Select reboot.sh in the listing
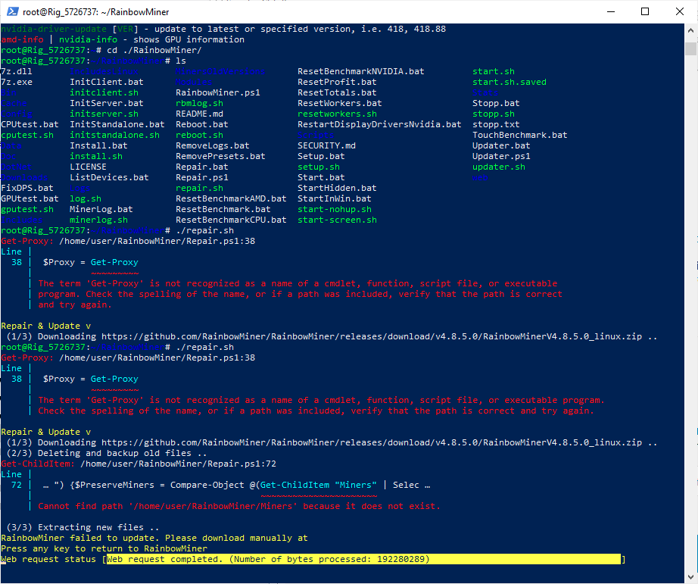Viewport: 698px width, 584px height. (199, 135)
